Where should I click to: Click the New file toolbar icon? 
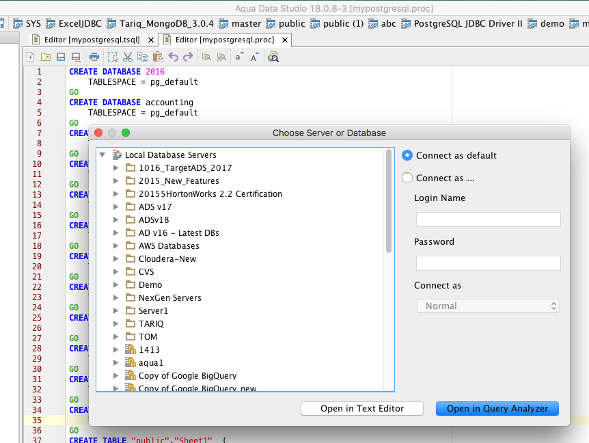point(31,57)
